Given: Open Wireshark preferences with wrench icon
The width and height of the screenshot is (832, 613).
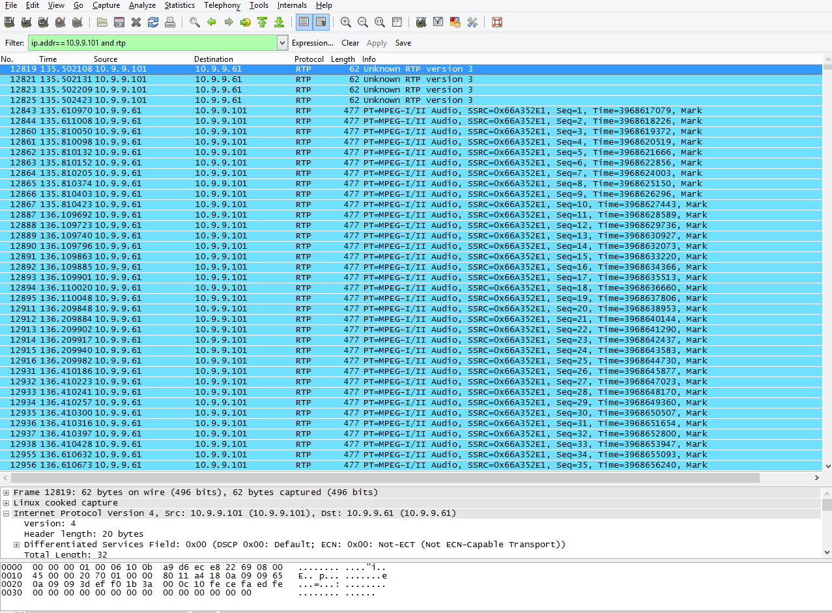Looking at the screenshot, I should click(x=472, y=22).
